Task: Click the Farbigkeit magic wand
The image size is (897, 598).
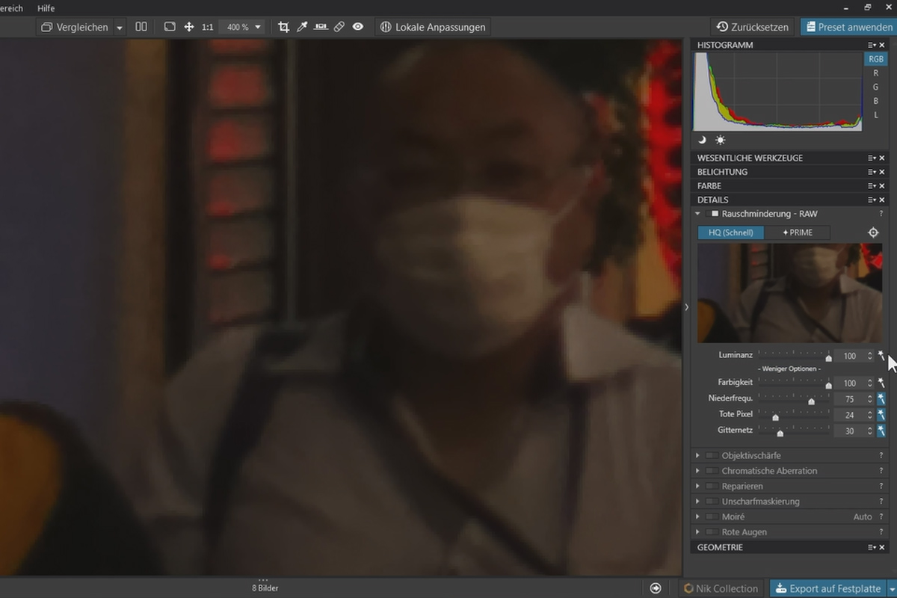Action: pyautogui.click(x=881, y=383)
